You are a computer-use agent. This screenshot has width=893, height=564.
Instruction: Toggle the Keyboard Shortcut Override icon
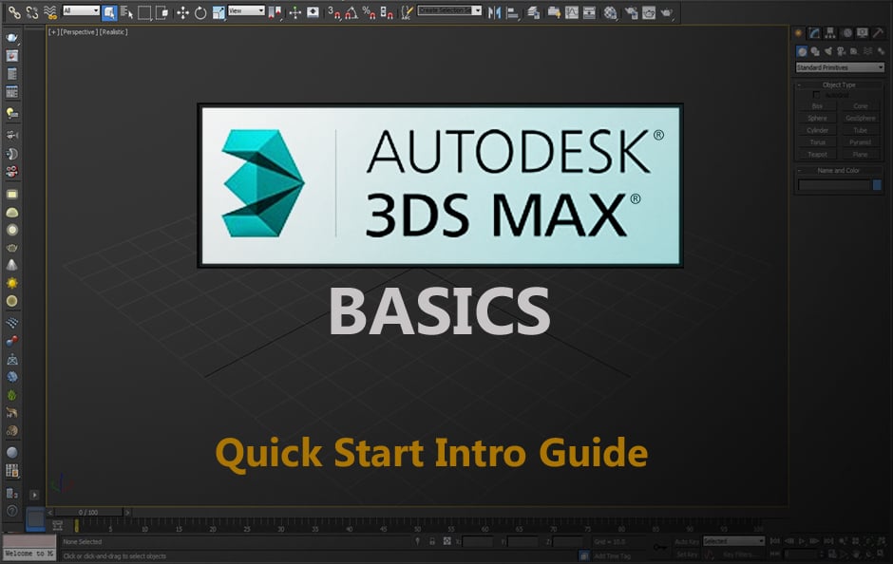[313, 12]
